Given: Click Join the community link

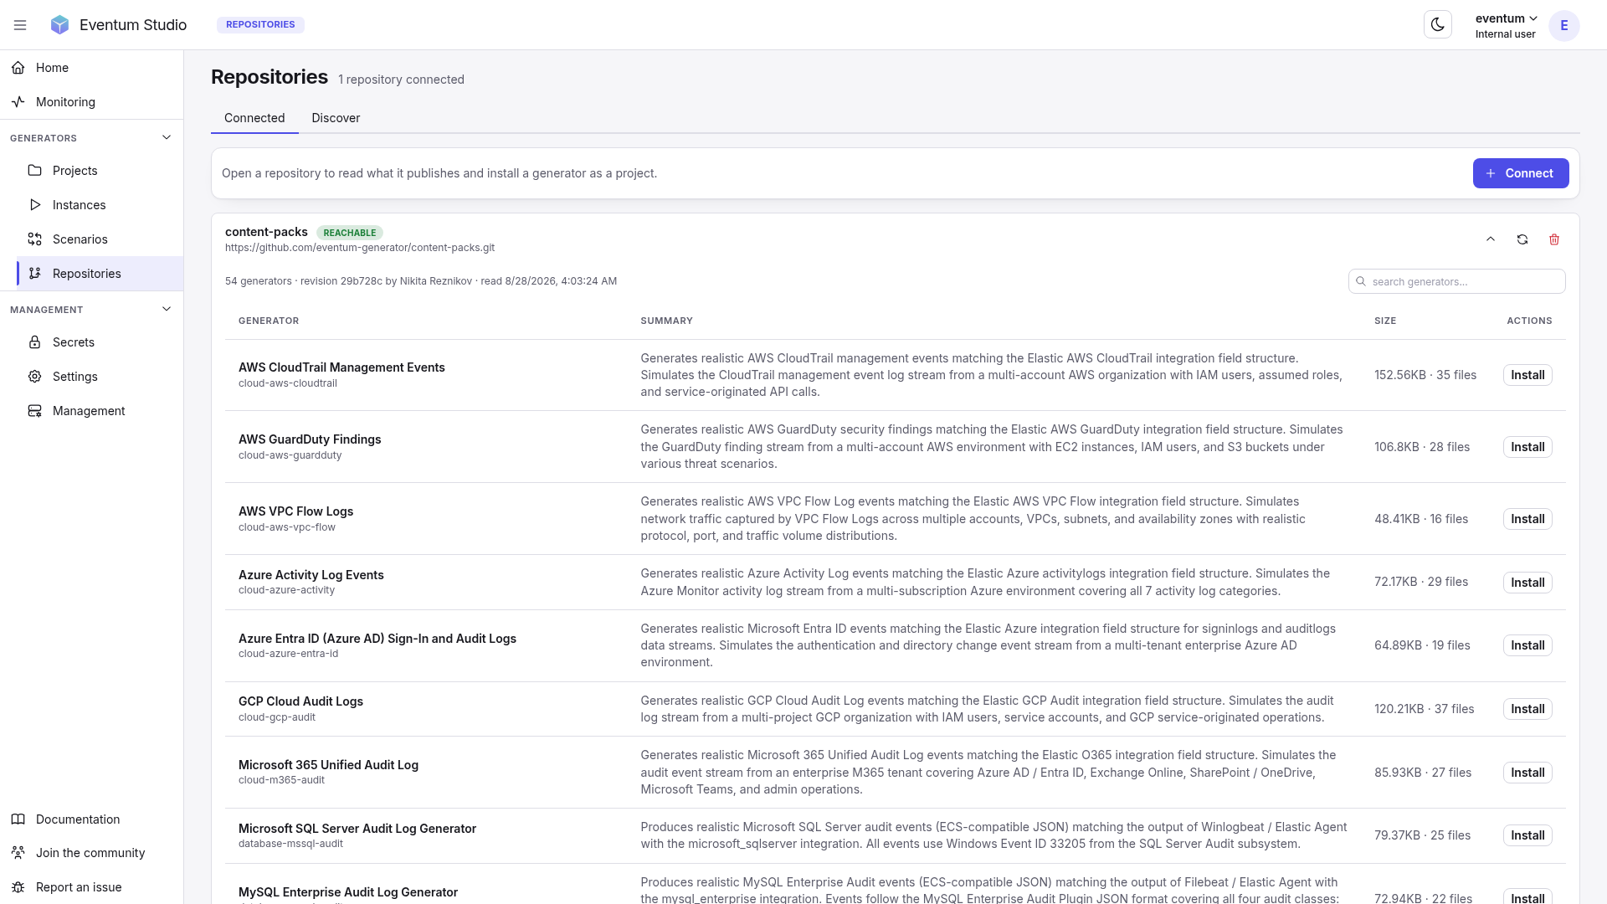Looking at the screenshot, I should (x=92, y=853).
